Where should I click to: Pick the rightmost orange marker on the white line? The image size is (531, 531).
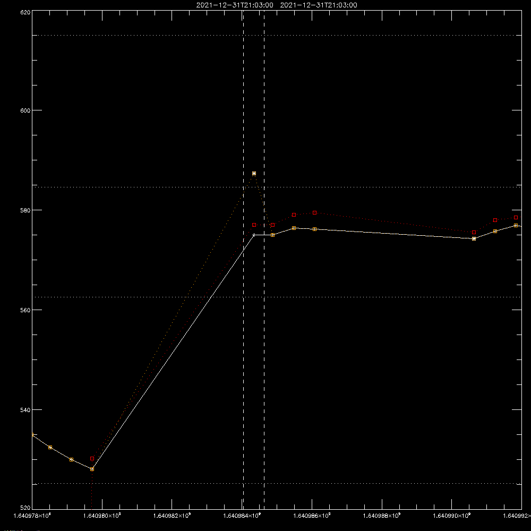(x=516, y=226)
